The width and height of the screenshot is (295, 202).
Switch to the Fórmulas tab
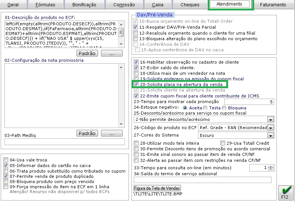[45, 4]
